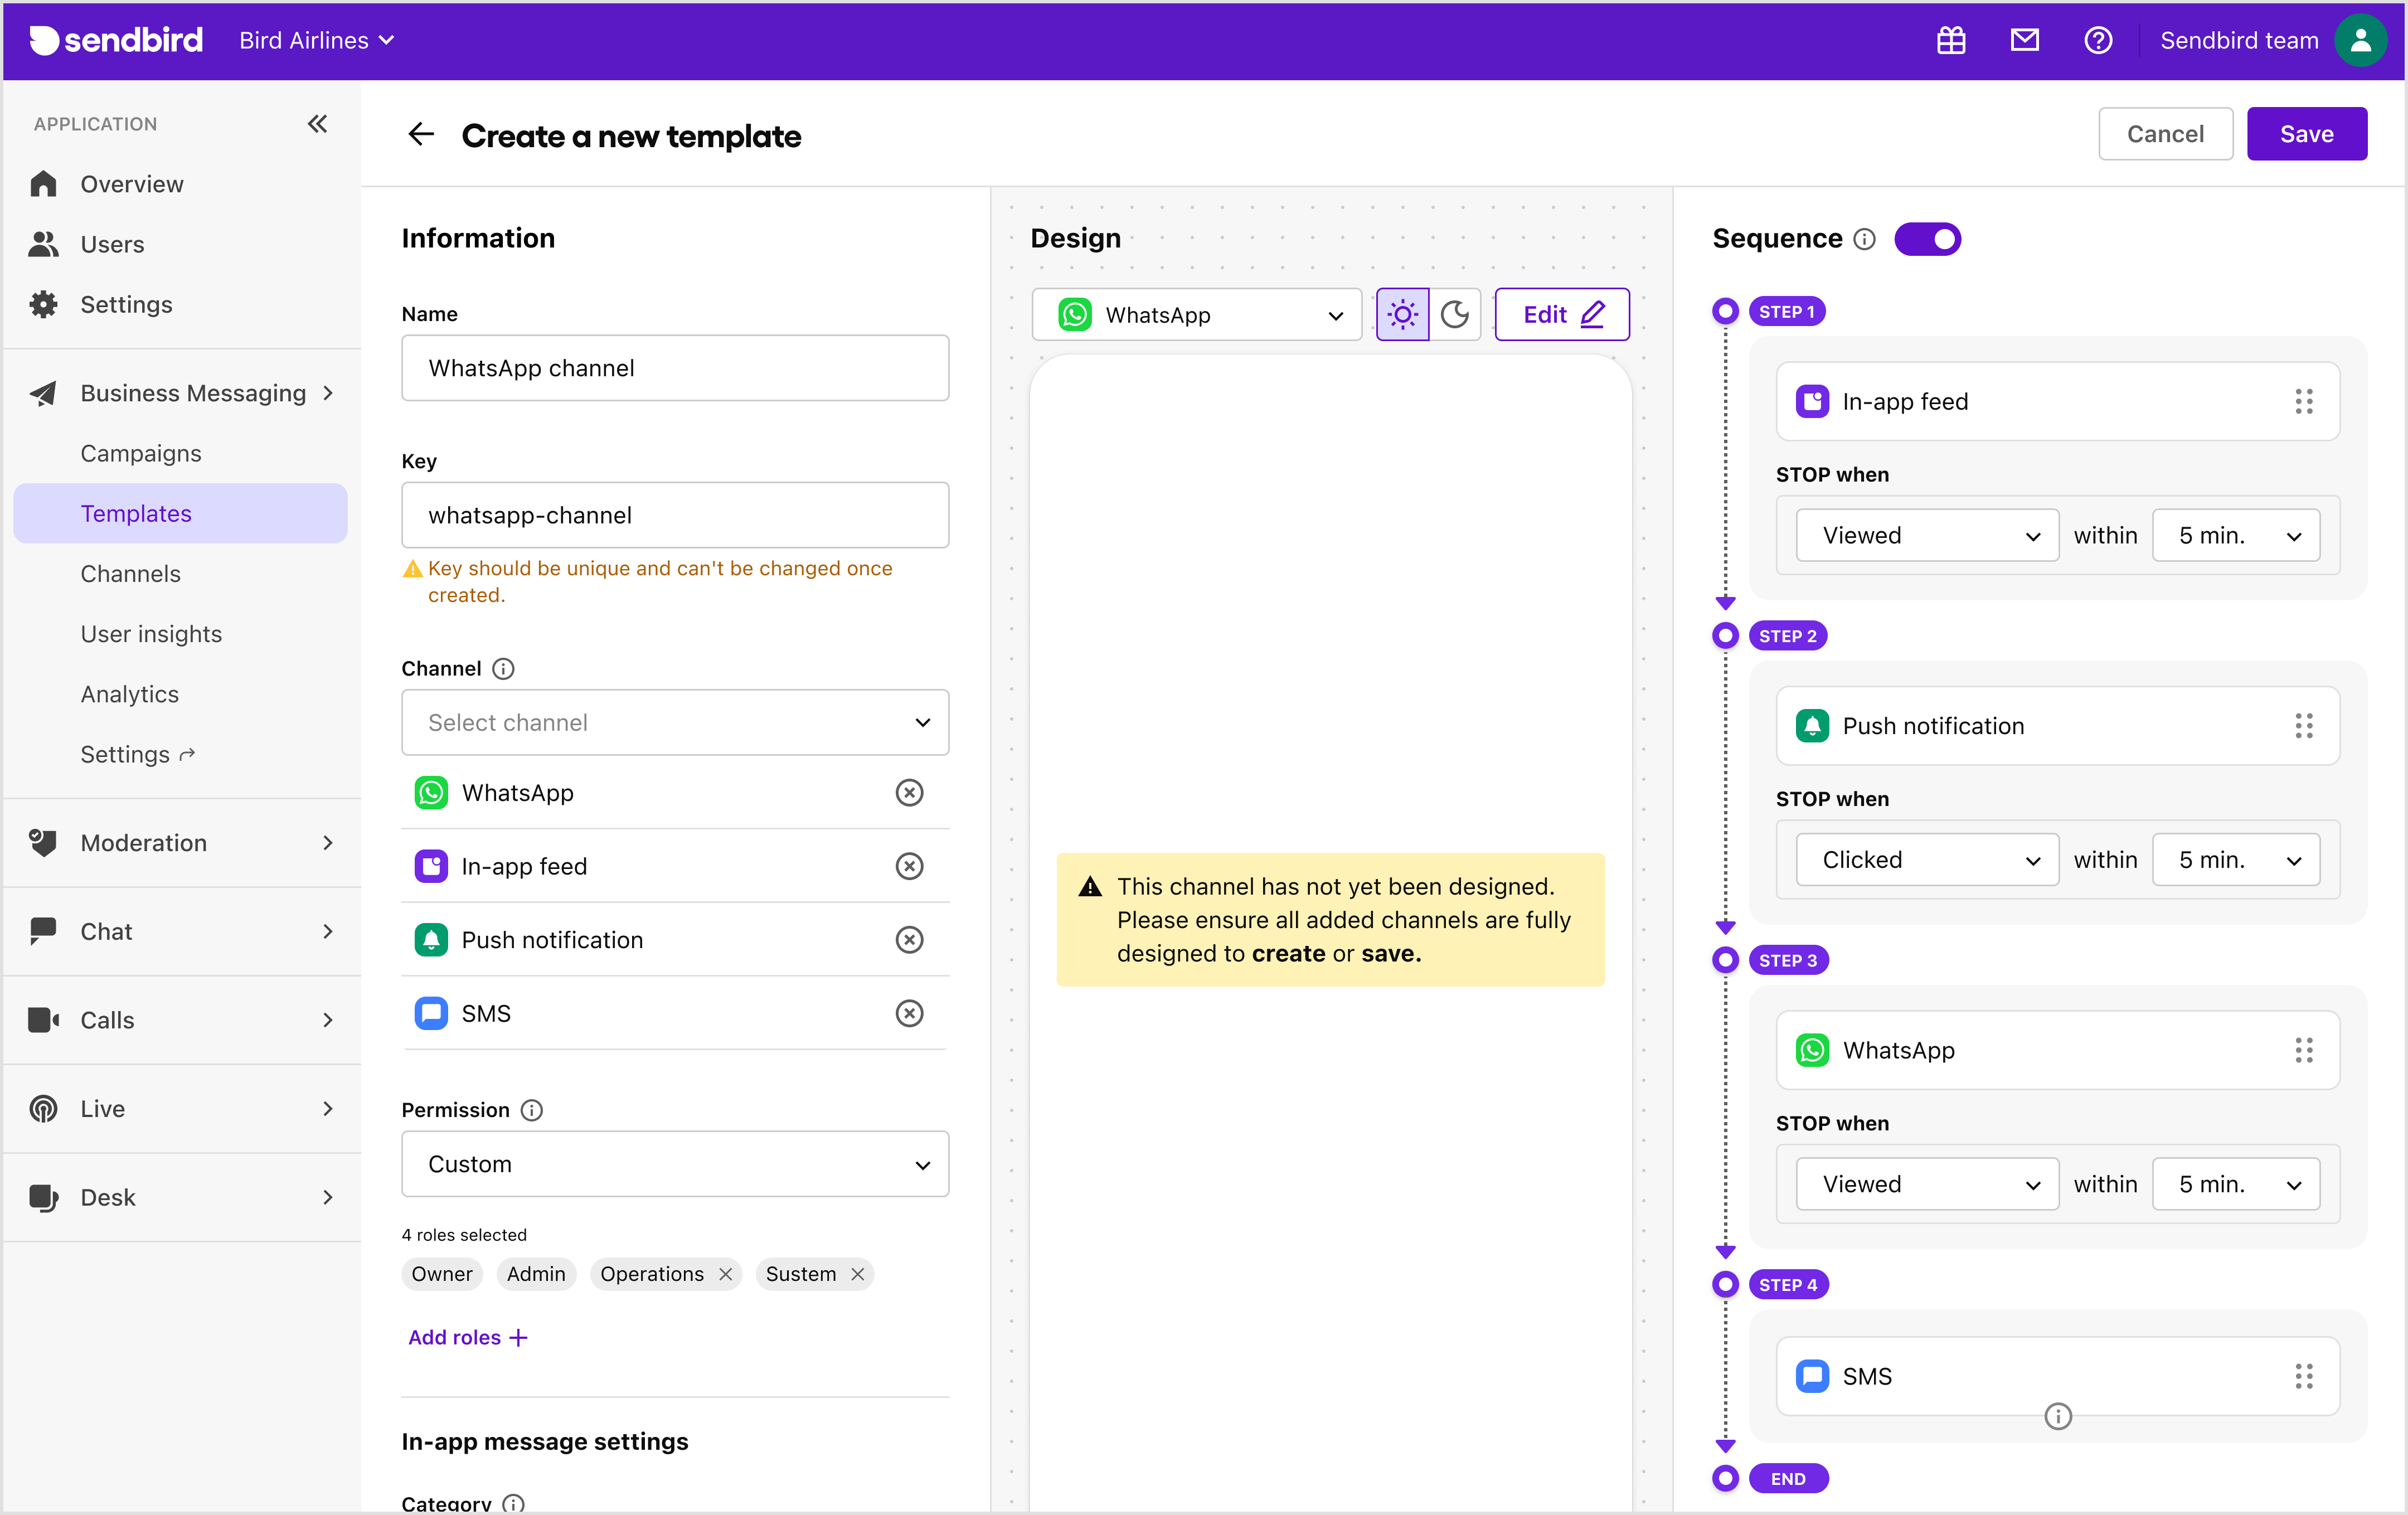
Task: Open the Select channel dropdown
Action: 675,722
